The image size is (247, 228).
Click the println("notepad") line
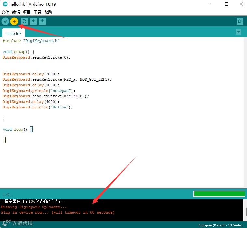point(39,91)
